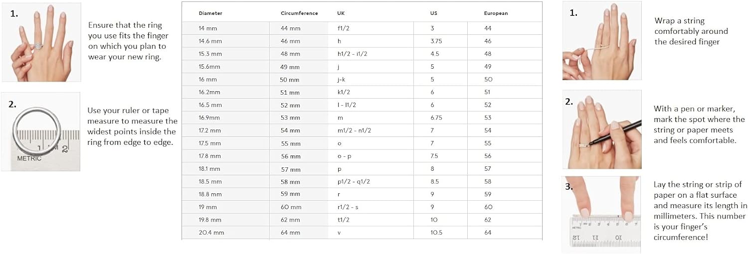Select the string wrapped around finger image
Screen dimensions: 748x254
click(x=602, y=41)
